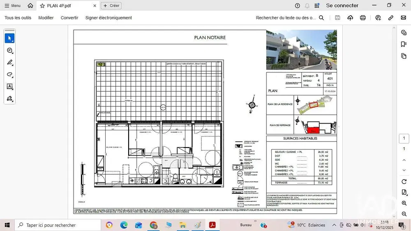Click the Se connecter sign-in link
This screenshot has width=411, height=231.
342,6
